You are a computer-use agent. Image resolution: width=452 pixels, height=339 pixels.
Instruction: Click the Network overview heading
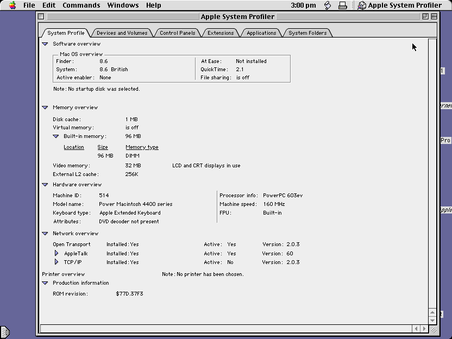pos(76,234)
